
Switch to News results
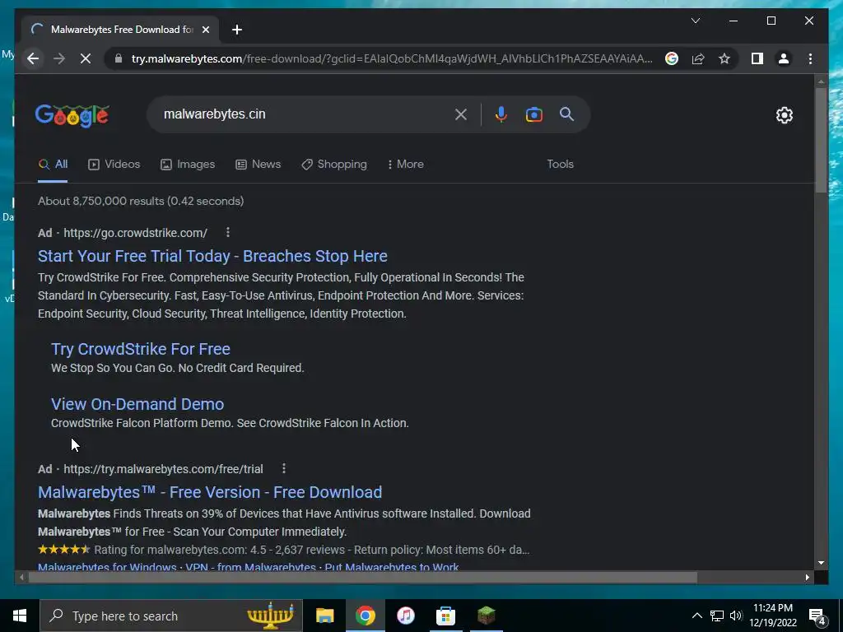(258, 164)
